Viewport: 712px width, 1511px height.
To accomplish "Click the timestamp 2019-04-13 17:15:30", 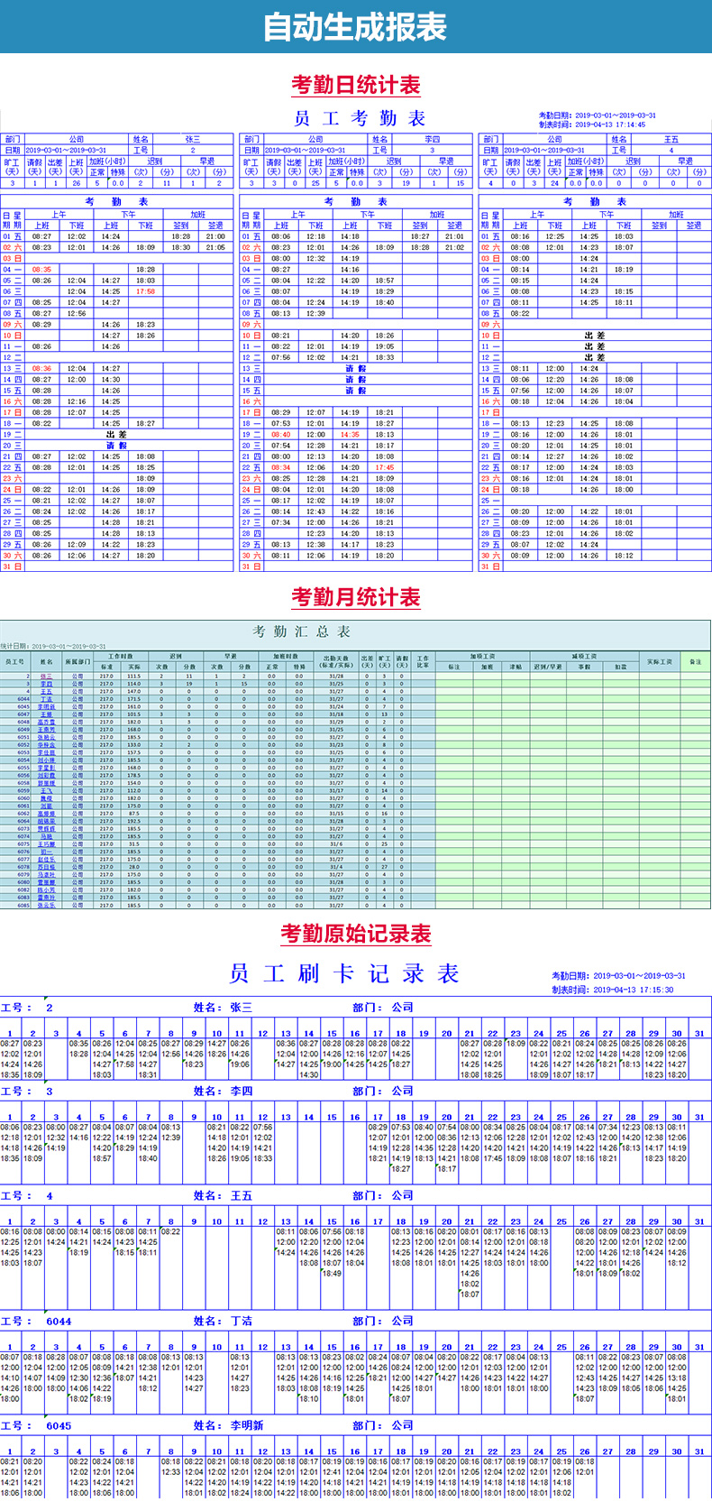I will [x=634, y=989].
